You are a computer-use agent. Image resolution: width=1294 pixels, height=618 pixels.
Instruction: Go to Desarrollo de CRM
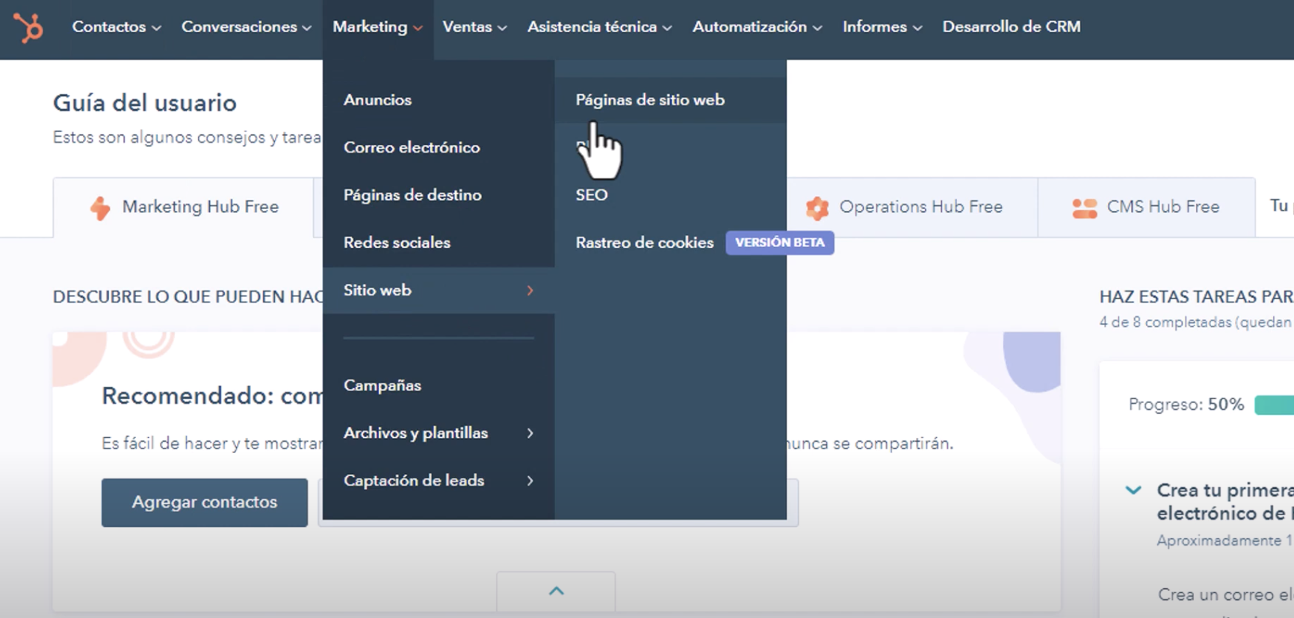tap(1011, 27)
